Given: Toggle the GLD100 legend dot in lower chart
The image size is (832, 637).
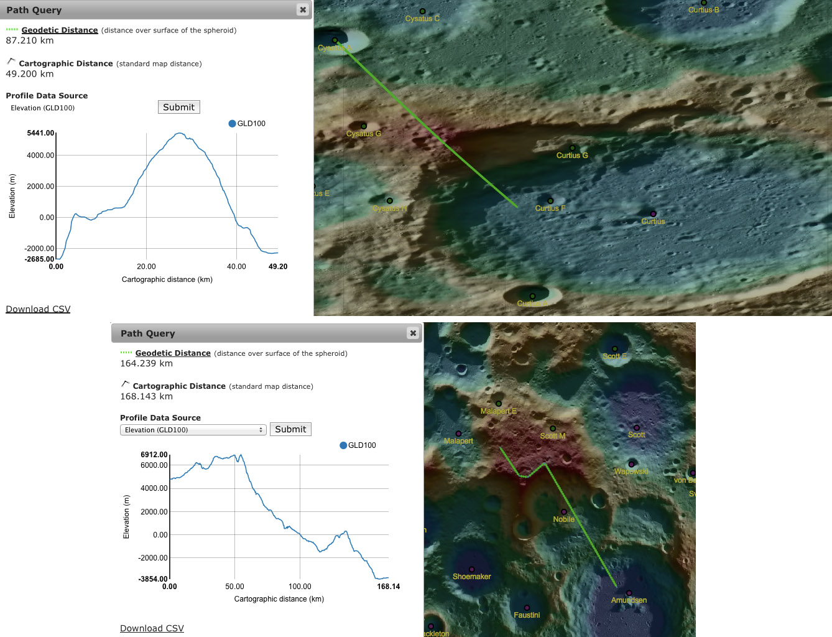Looking at the screenshot, I should [343, 445].
